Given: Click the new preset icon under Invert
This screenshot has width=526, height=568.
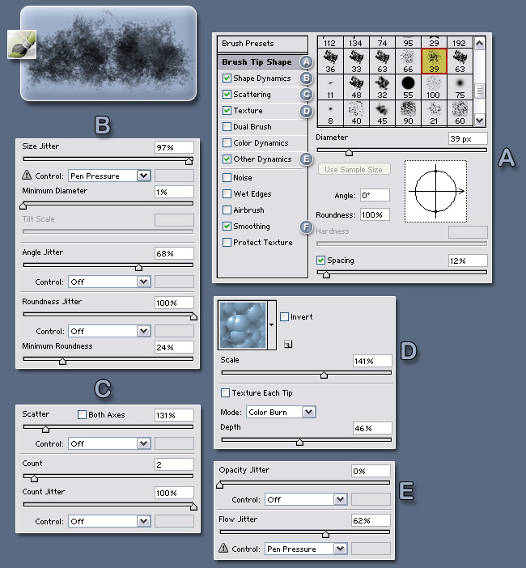Looking at the screenshot, I should [287, 343].
